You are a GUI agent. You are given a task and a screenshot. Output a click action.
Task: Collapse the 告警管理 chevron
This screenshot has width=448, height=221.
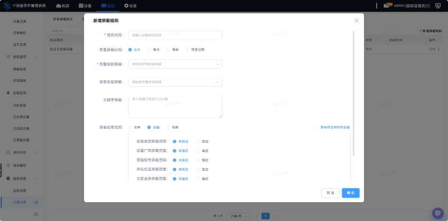(37, 93)
